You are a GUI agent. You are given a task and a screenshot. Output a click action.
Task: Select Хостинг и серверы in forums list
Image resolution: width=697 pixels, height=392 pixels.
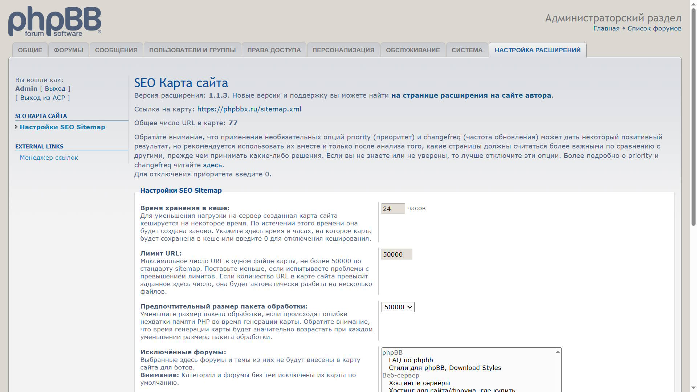coord(419,383)
